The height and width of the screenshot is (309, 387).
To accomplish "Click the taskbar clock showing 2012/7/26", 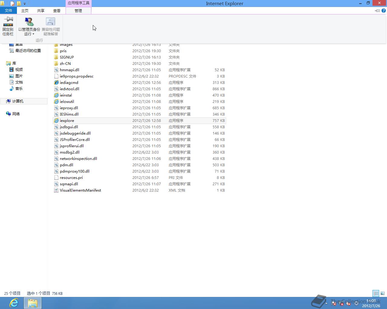I will tap(371, 303).
